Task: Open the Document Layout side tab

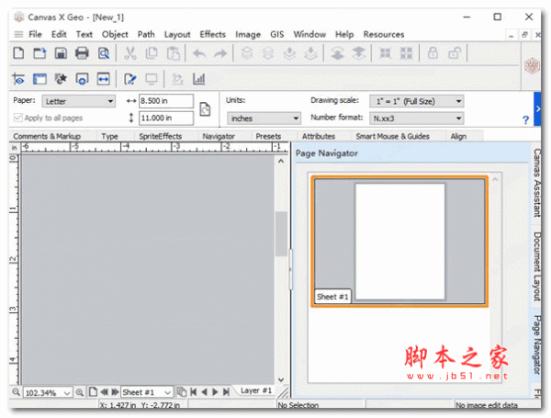Action: [x=536, y=266]
